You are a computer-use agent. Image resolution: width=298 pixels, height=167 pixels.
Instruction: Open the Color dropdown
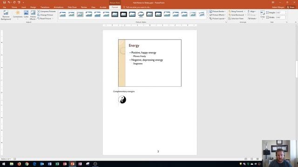point(26,15)
